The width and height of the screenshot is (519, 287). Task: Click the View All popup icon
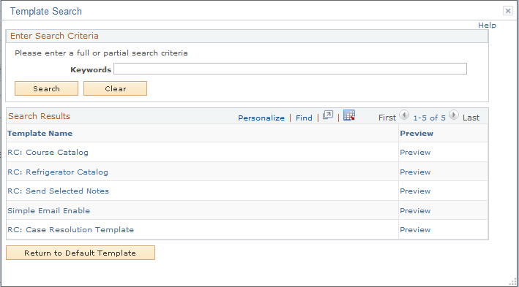point(328,115)
